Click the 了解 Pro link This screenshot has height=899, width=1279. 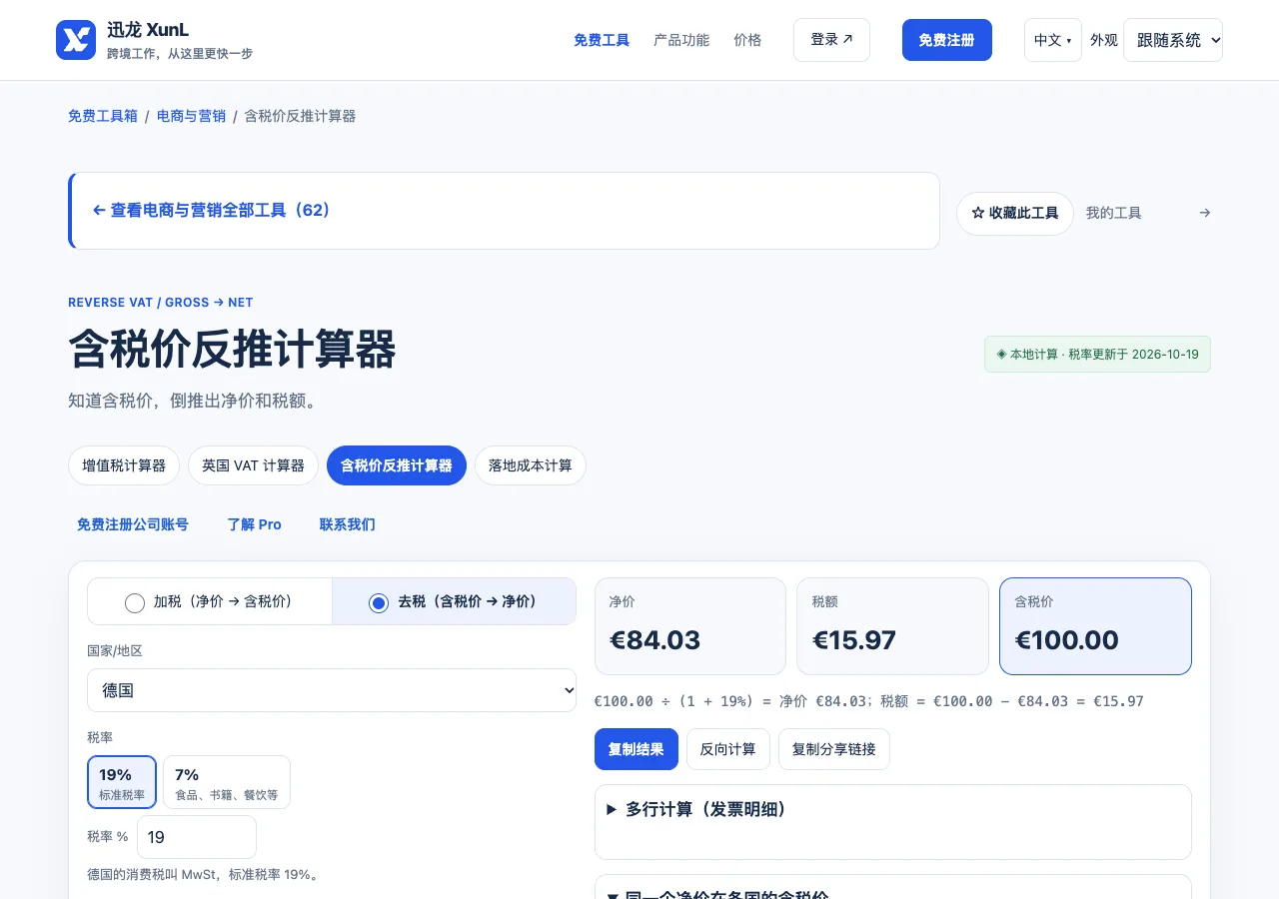tap(254, 524)
